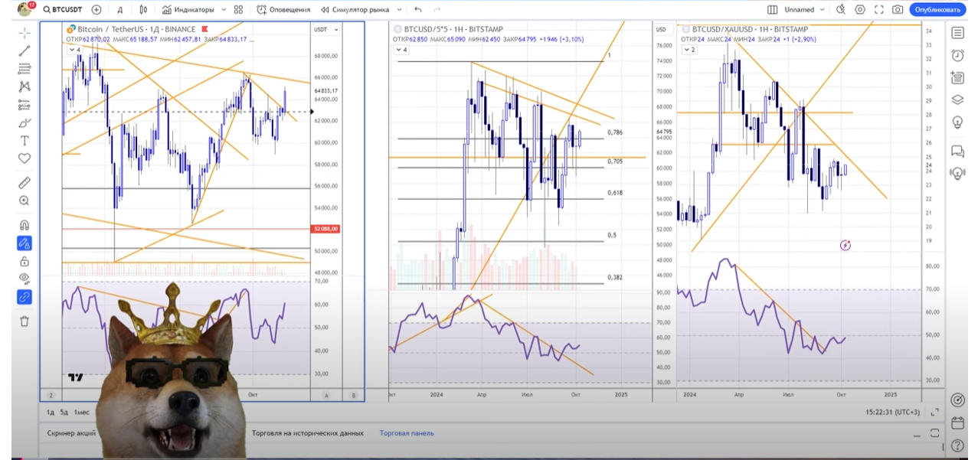Open the candlestick chart type selector
The image size is (978, 460).
click(x=144, y=10)
